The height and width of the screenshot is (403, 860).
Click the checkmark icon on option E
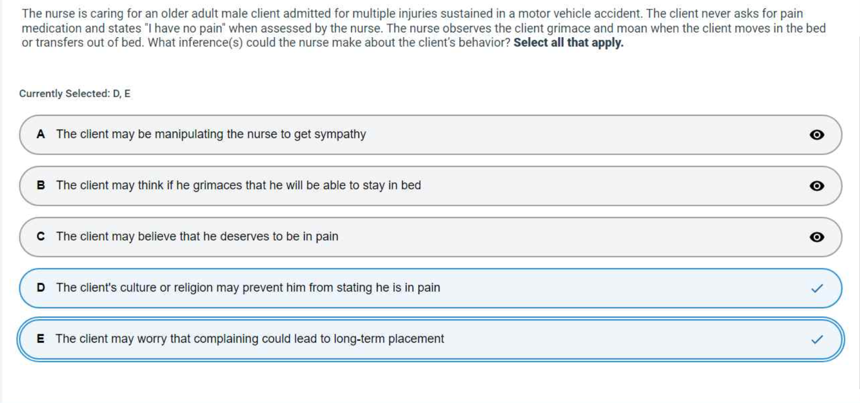[817, 339]
